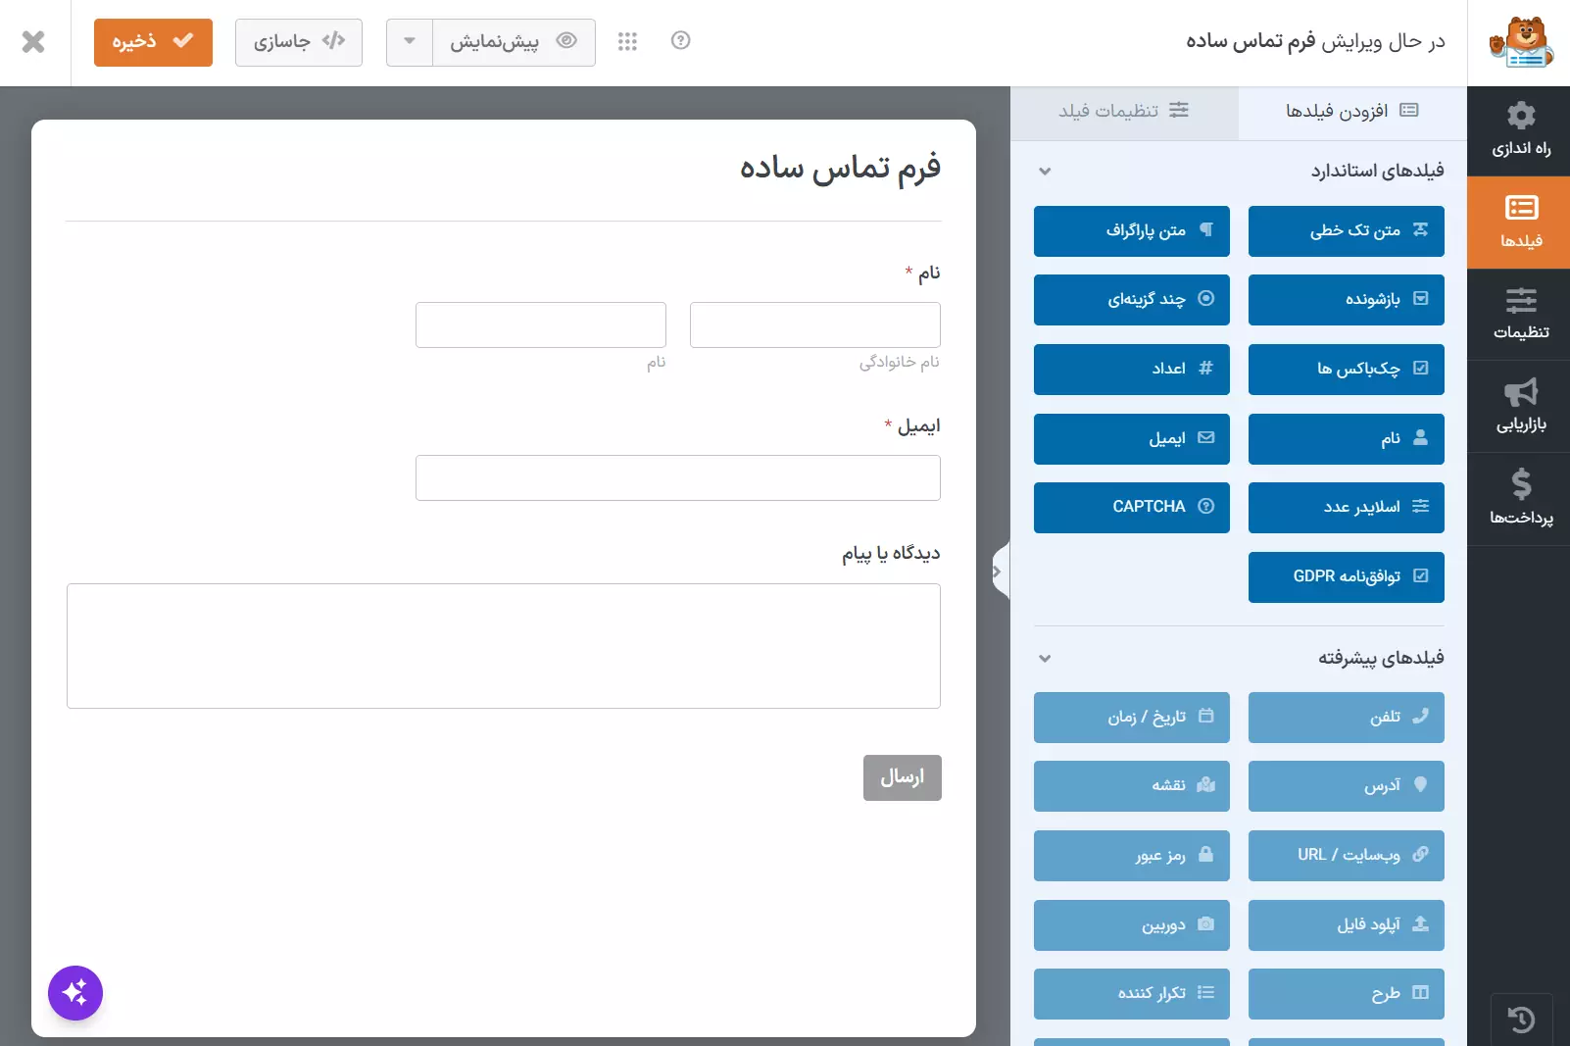Screen dimensions: 1570x1046
Task: Switch to Field Options (تنظیمات فیلد) tab
Action: click(1124, 111)
